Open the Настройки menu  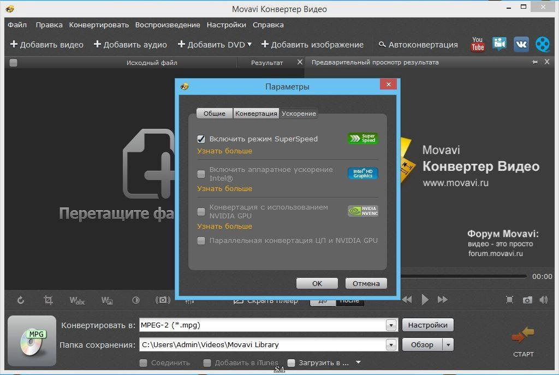coord(227,25)
